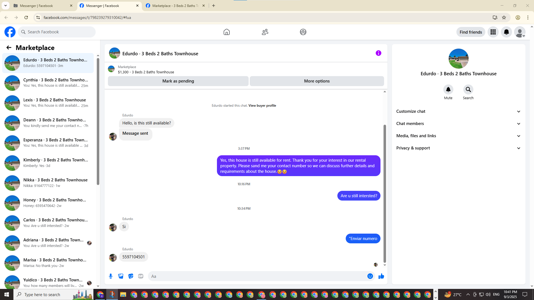This screenshot has height=300, width=534.
Task: Install app icon in address bar
Action: [x=495, y=17]
